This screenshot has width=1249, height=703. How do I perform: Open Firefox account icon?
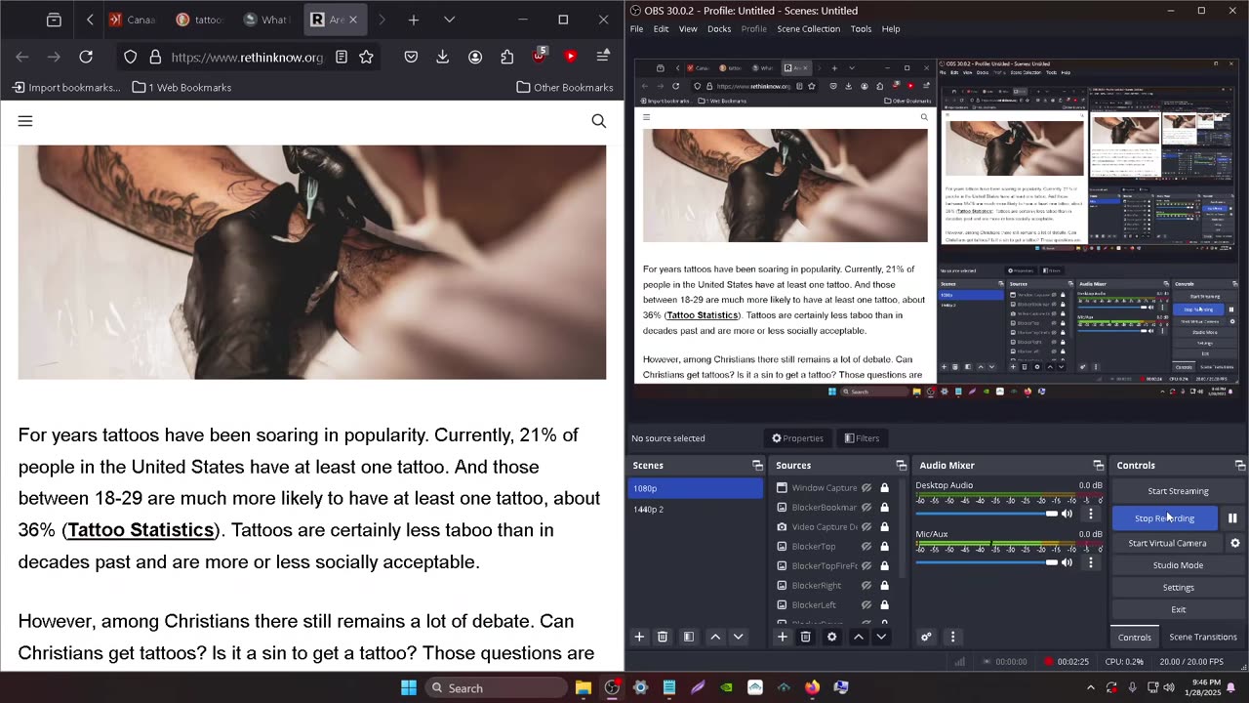click(475, 58)
